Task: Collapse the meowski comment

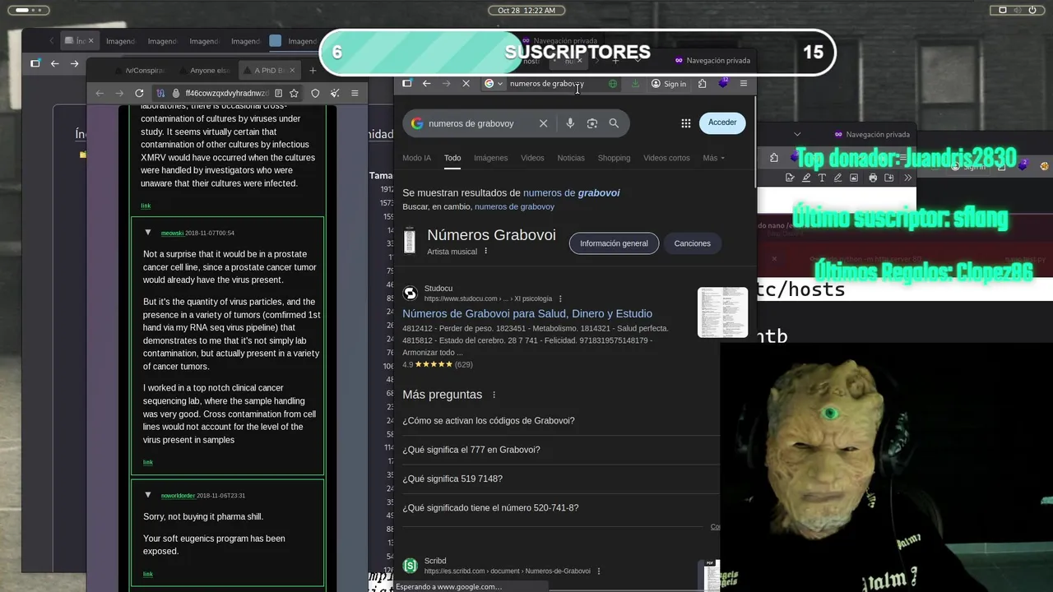Action: [148, 233]
